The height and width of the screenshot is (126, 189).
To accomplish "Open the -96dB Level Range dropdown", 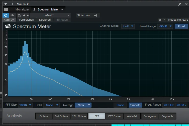I will pyautogui.click(x=165, y=26).
